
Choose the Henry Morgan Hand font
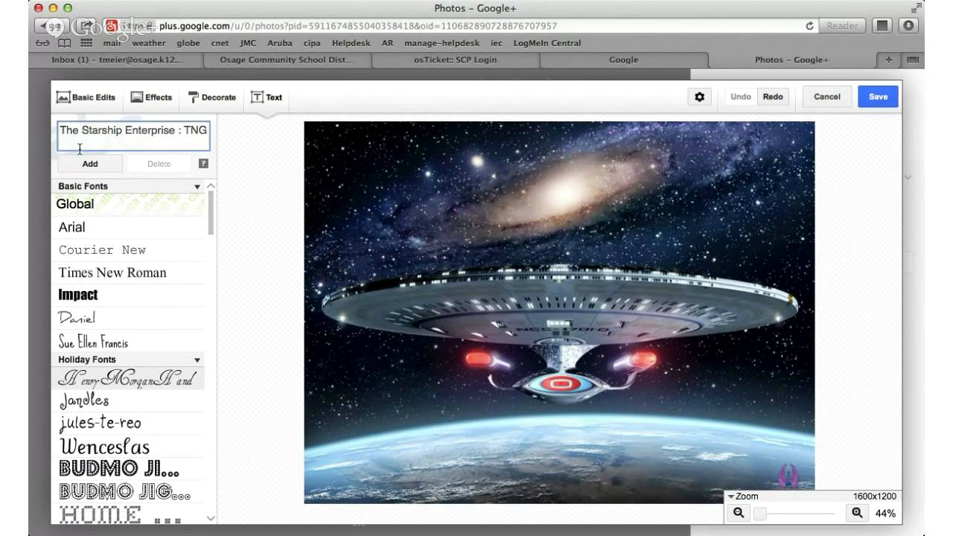(x=128, y=379)
